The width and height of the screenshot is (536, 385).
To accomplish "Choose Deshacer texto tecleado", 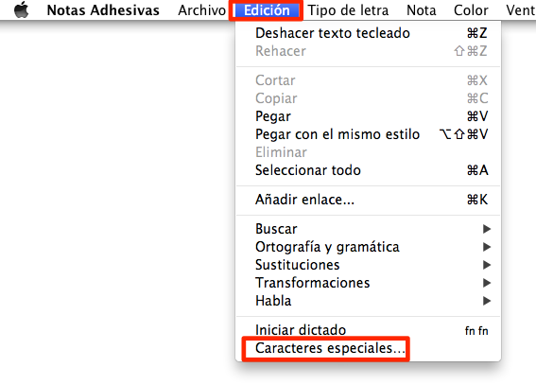I will 368,33.
